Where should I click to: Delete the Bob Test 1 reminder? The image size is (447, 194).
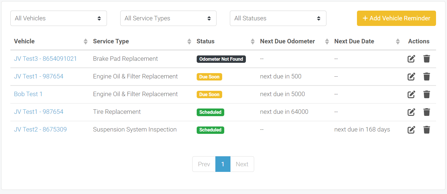pyautogui.click(x=427, y=94)
